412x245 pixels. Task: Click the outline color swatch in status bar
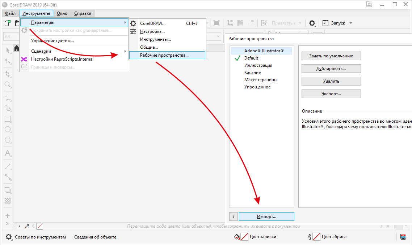pyautogui.click(x=316, y=237)
